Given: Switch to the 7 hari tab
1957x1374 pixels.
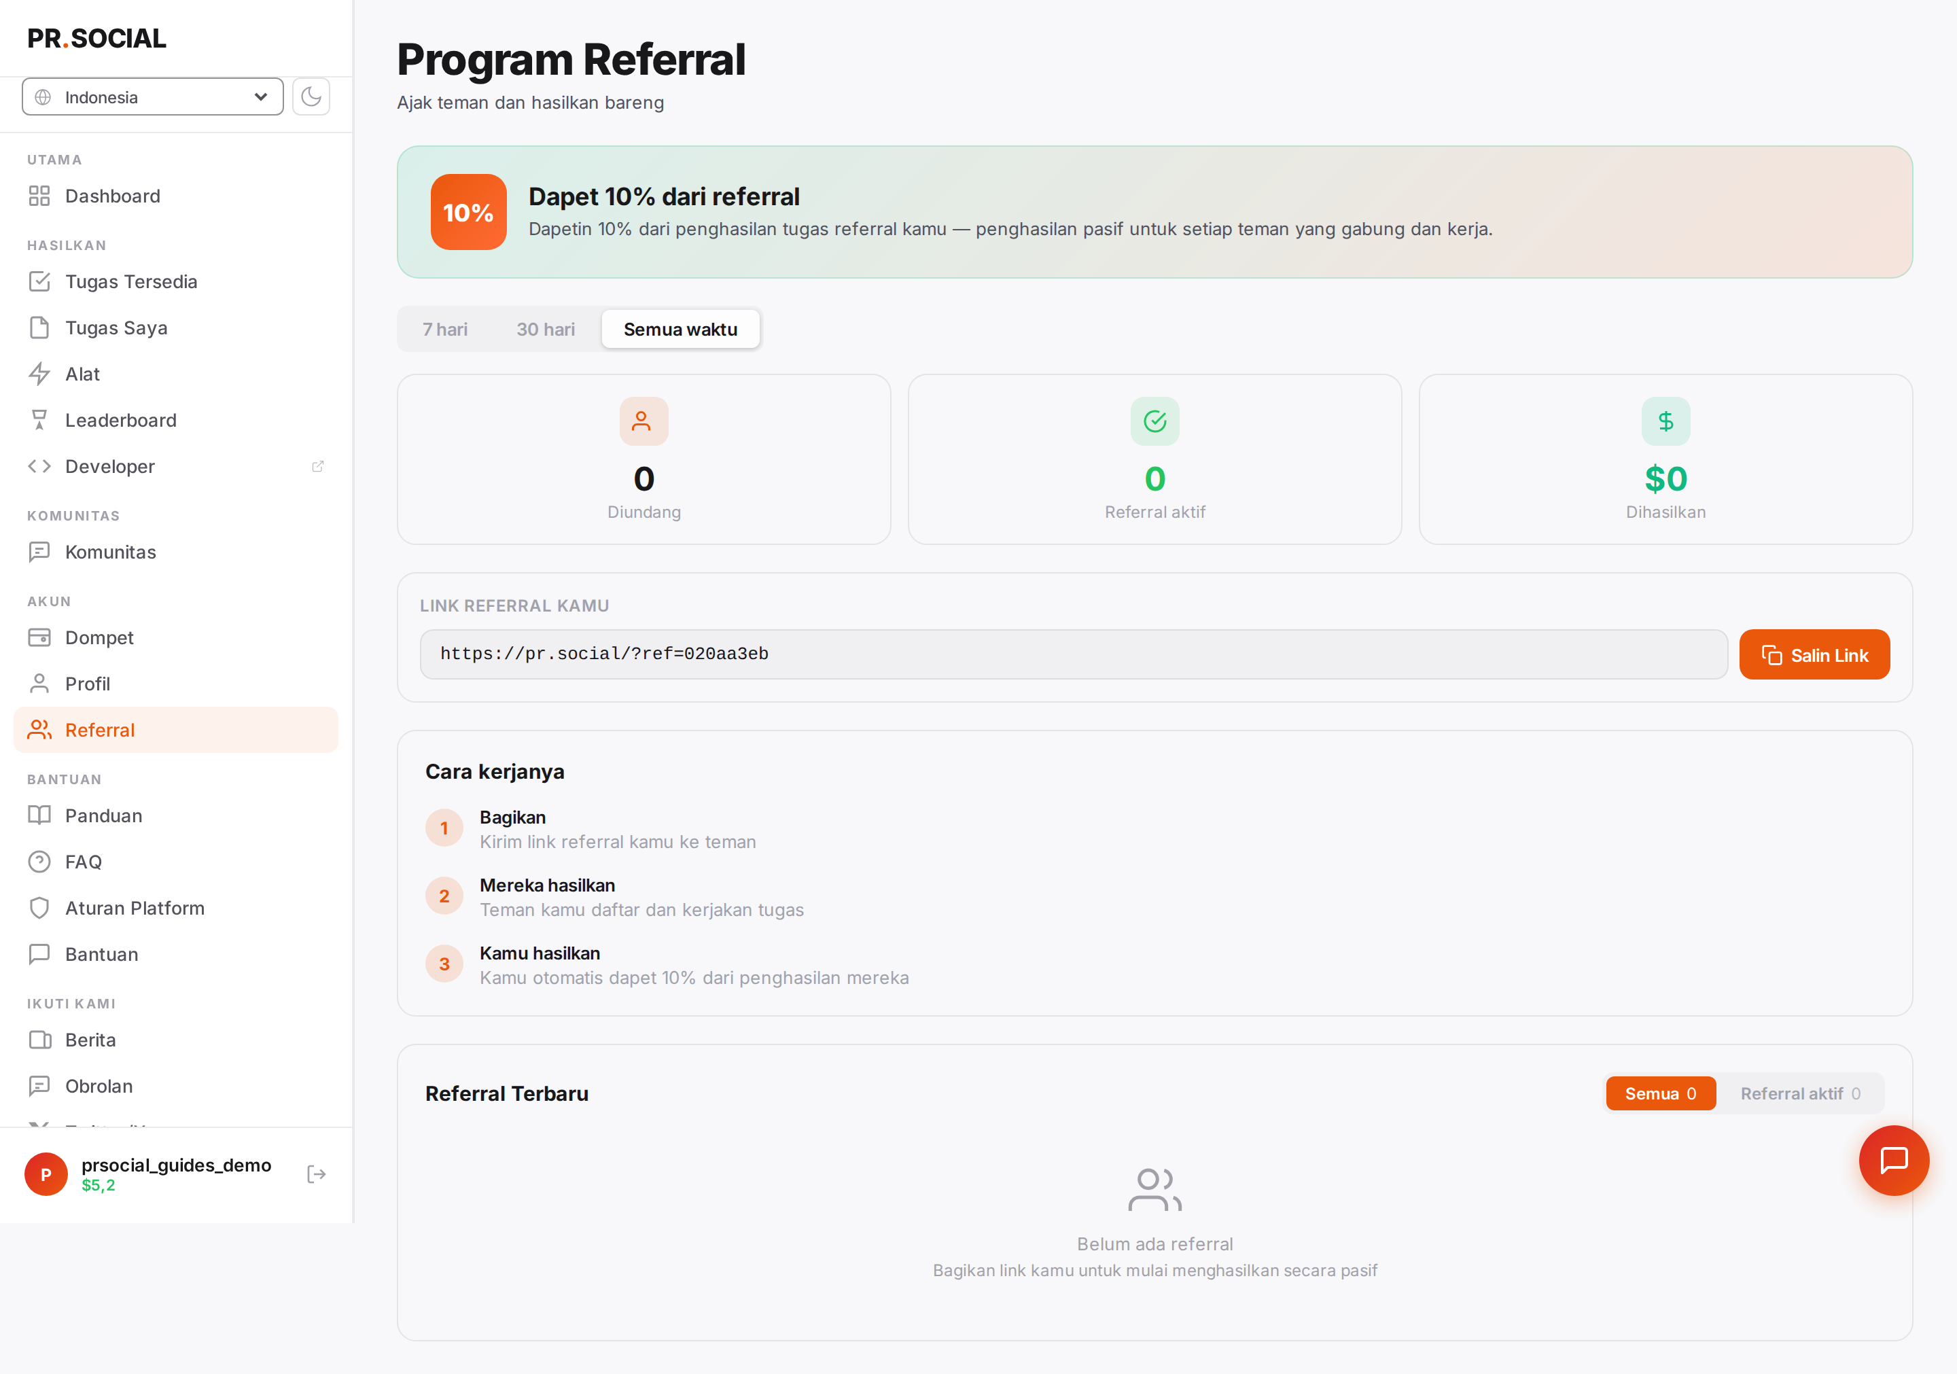Looking at the screenshot, I should 445,329.
